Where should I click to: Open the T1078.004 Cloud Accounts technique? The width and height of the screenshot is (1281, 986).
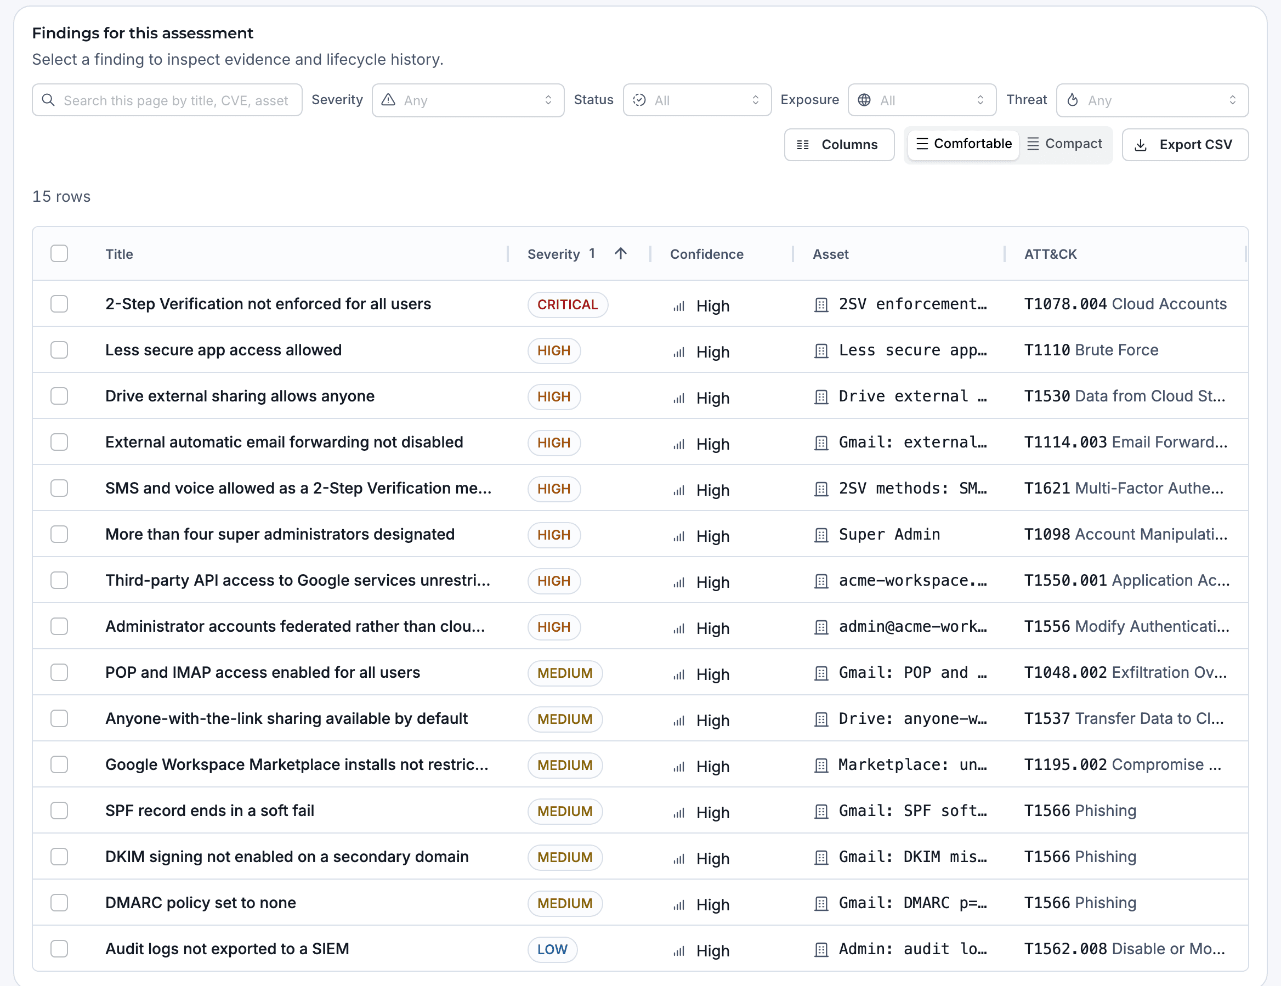1125,304
